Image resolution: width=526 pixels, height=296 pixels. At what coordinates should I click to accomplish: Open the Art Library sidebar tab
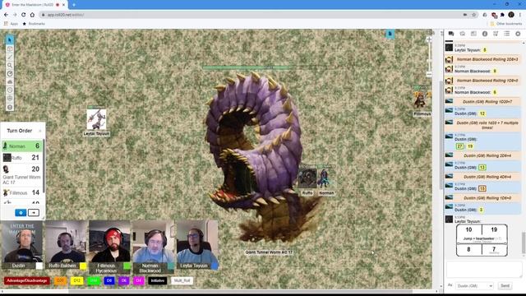pos(462,34)
